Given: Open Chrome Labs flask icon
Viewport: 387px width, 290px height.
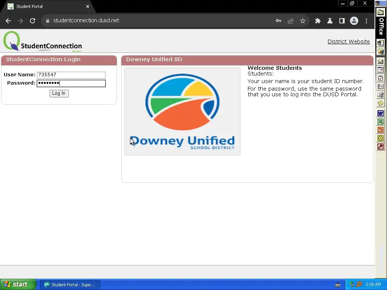Looking at the screenshot, I should [x=330, y=21].
